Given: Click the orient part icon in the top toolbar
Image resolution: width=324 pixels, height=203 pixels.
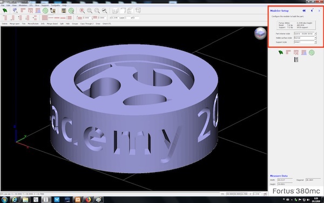Looking at the screenshot, I should (23, 10).
